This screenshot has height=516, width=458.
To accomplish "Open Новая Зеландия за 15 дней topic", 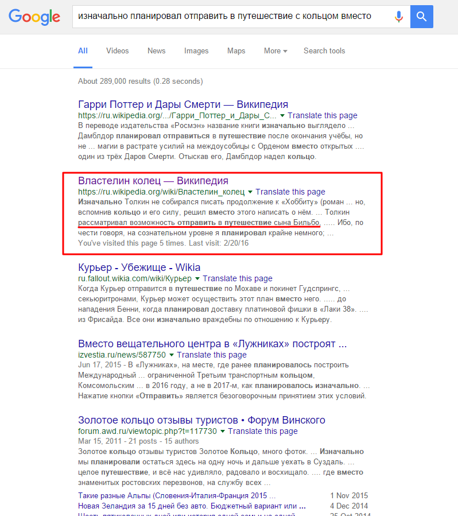I will pyautogui.click(x=192, y=506).
